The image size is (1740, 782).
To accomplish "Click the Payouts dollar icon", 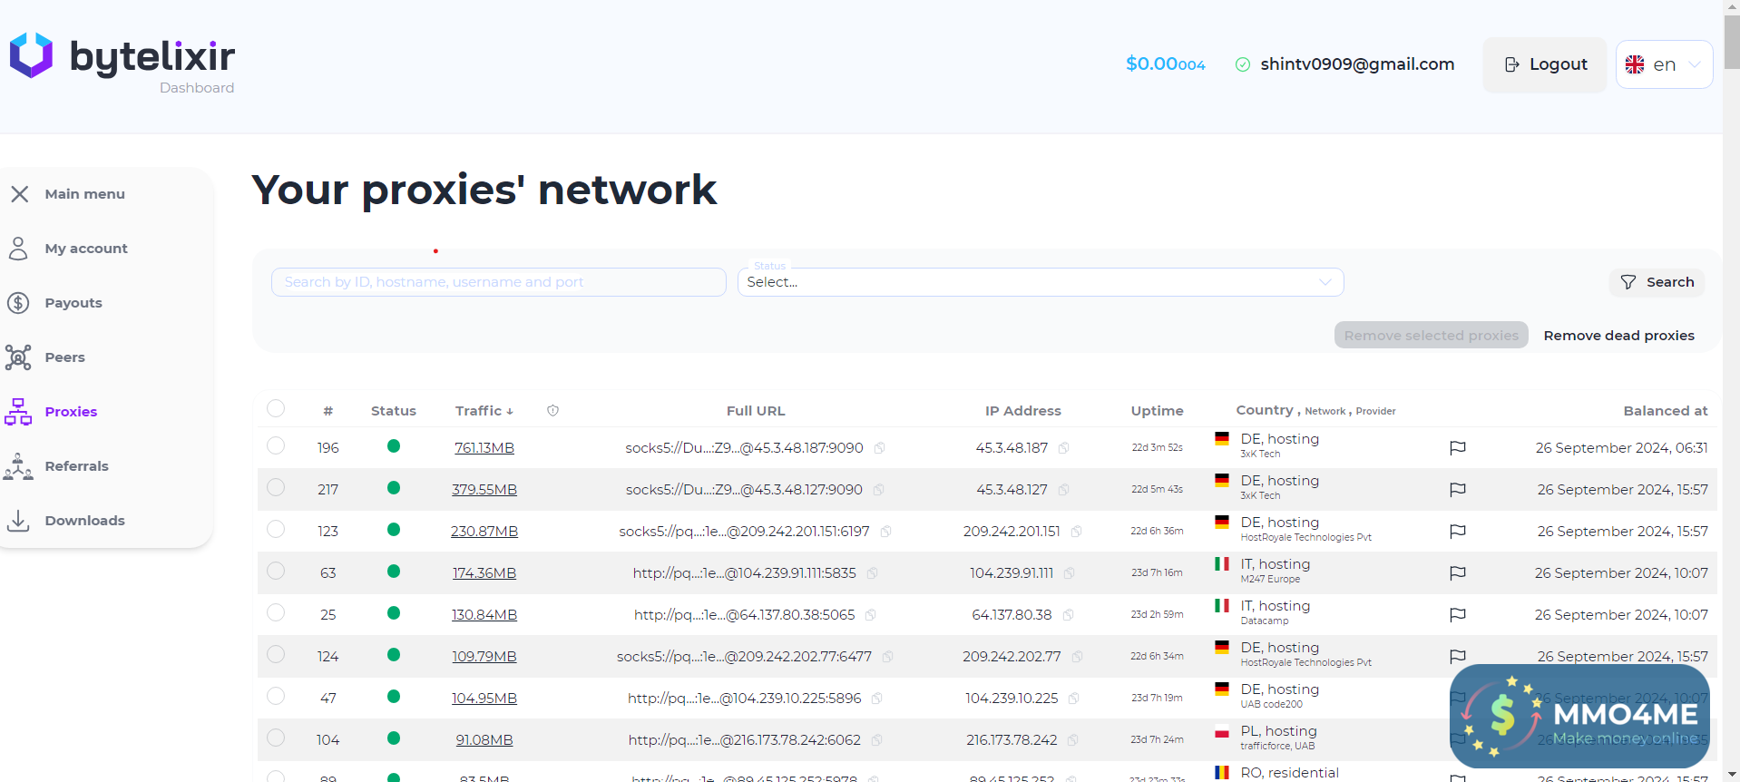I will click(18, 303).
